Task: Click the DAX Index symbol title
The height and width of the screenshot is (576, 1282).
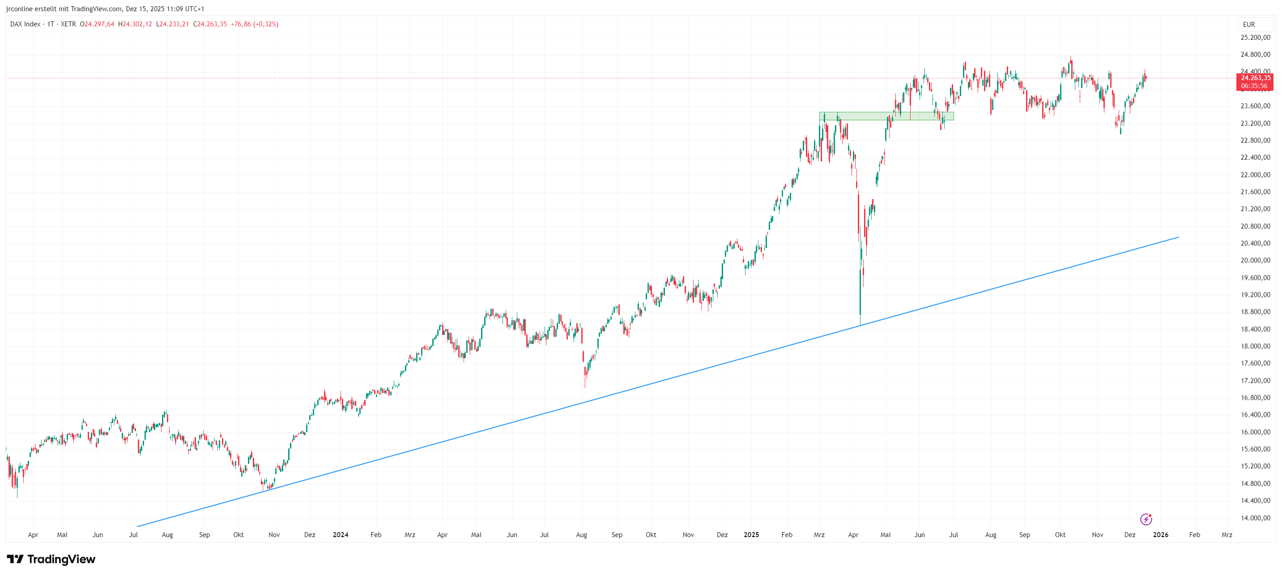Action: pos(26,24)
